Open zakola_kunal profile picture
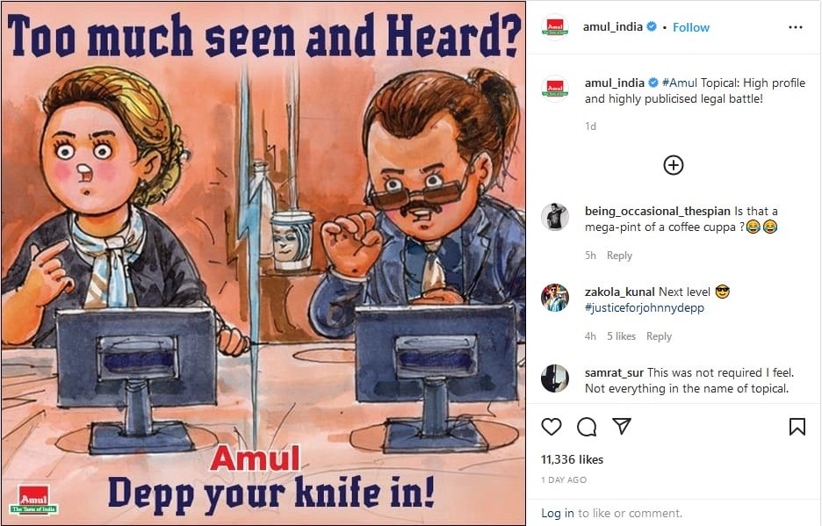 (x=555, y=298)
